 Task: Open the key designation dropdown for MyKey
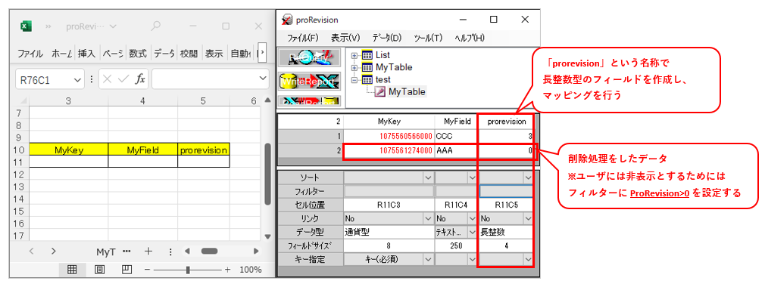tap(428, 259)
